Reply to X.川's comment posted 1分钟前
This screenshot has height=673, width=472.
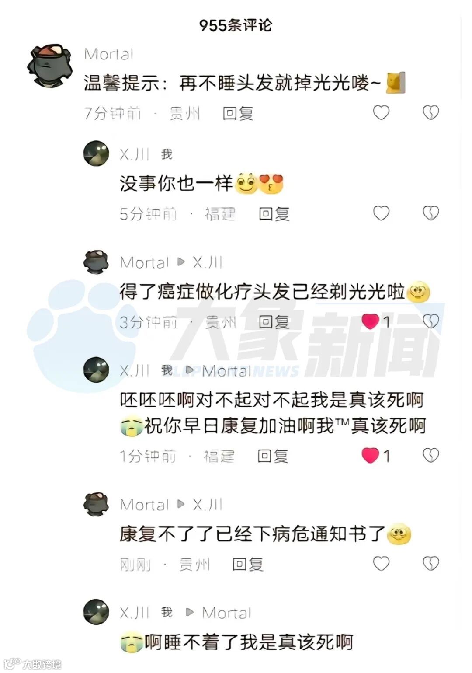point(273,456)
